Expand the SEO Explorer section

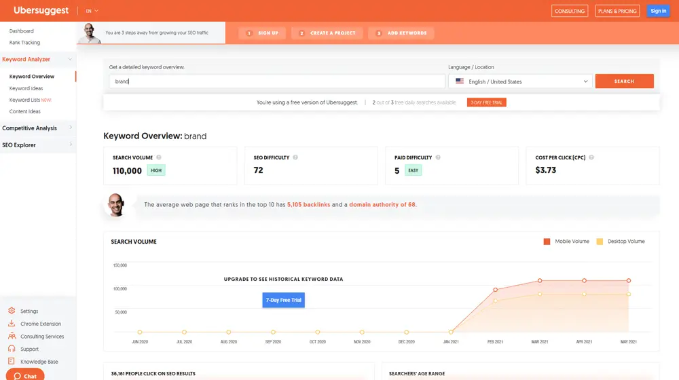37,145
